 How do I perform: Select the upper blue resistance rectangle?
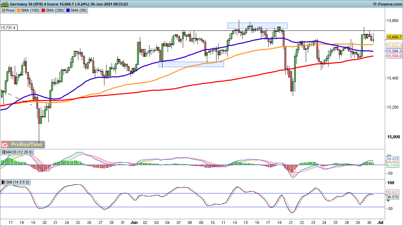[257, 25]
